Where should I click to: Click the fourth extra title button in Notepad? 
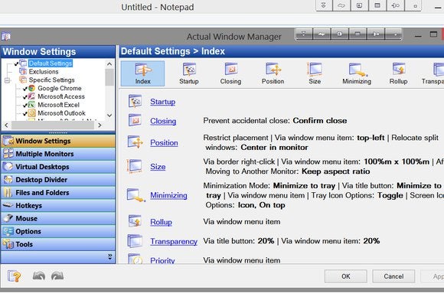377,5
